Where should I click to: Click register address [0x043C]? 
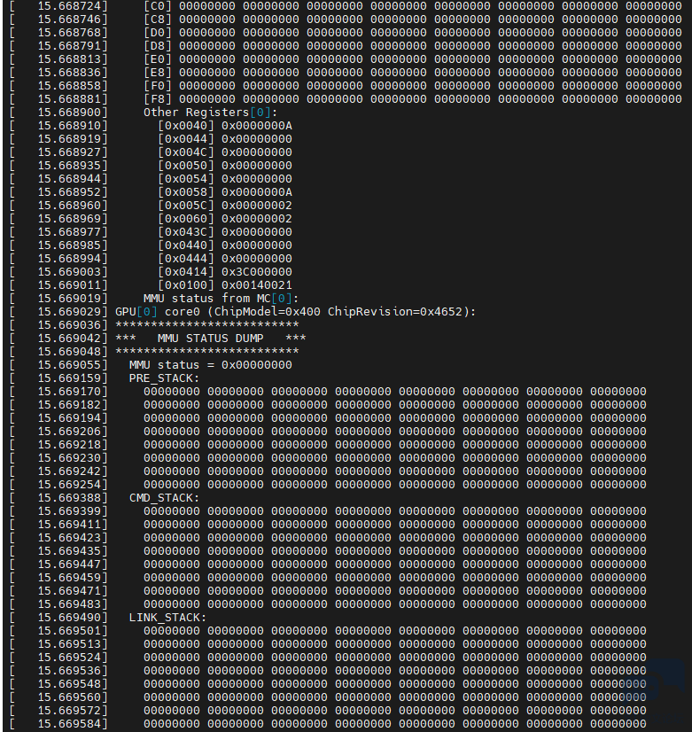click(186, 232)
